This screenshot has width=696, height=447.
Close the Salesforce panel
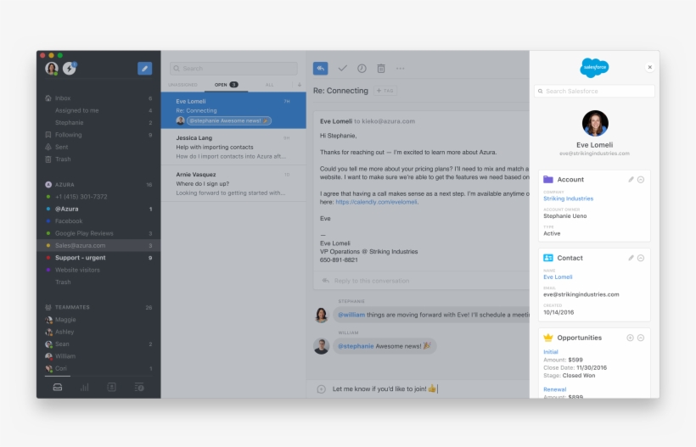[650, 67]
